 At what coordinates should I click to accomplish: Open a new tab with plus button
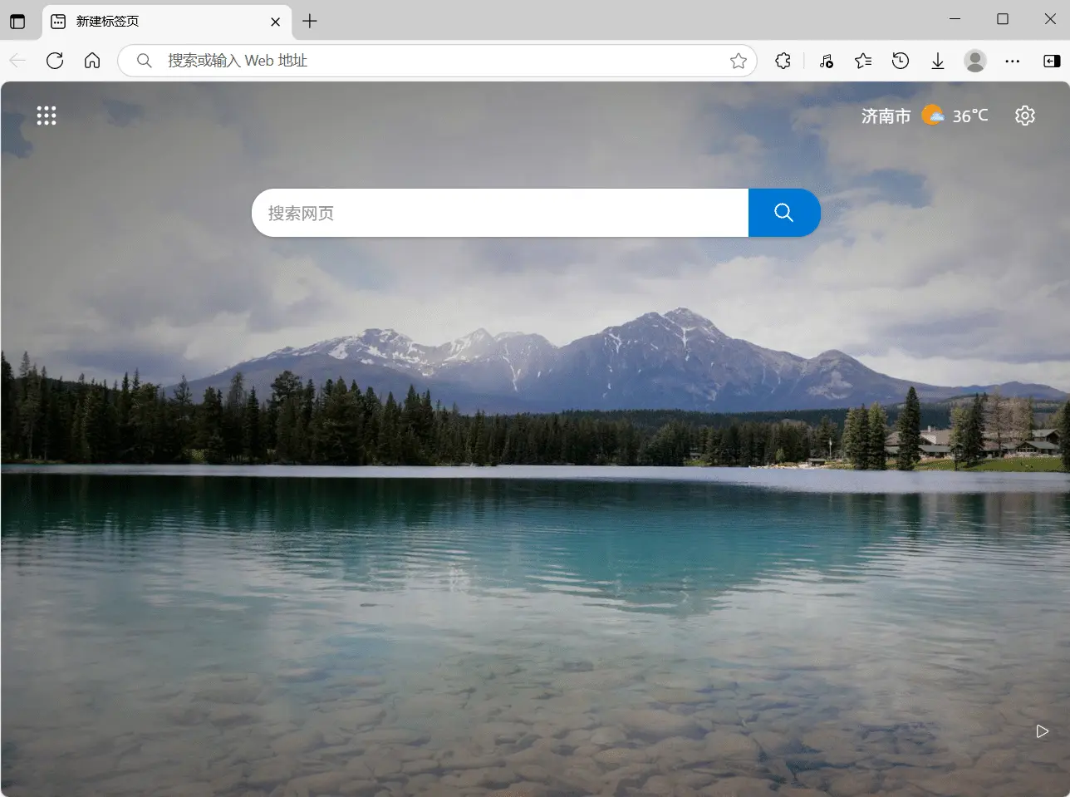pyautogui.click(x=310, y=22)
